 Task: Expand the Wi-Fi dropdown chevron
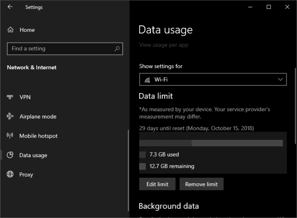pos(280,80)
